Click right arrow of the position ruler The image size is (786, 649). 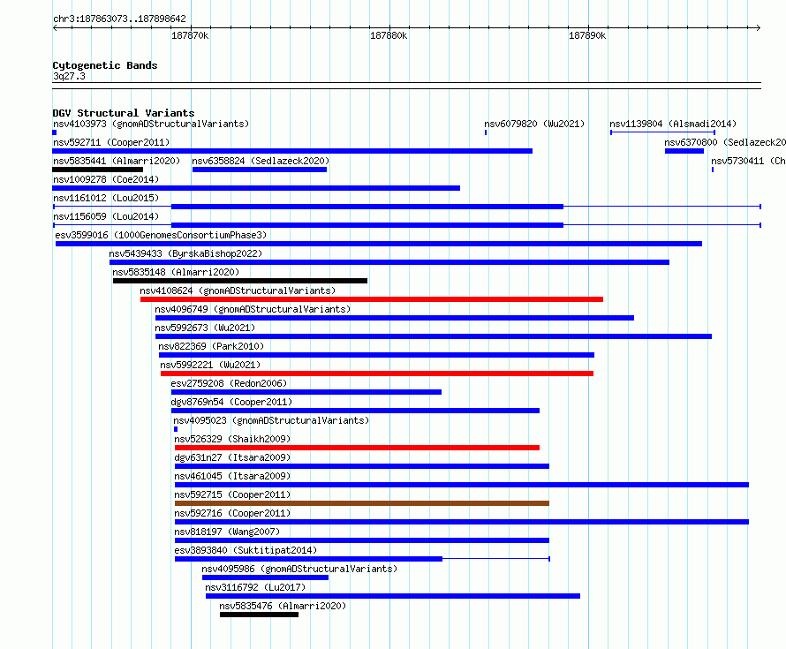pos(758,27)
